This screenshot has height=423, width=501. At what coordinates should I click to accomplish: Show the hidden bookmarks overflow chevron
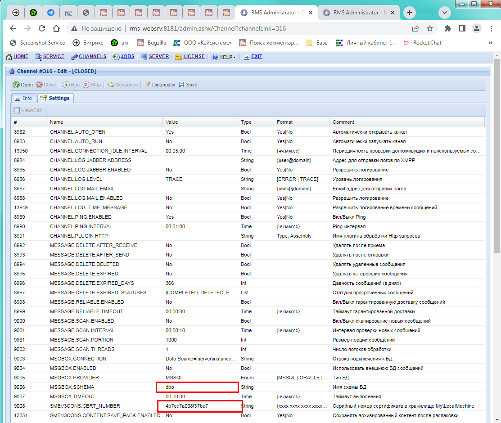point(491,43)
